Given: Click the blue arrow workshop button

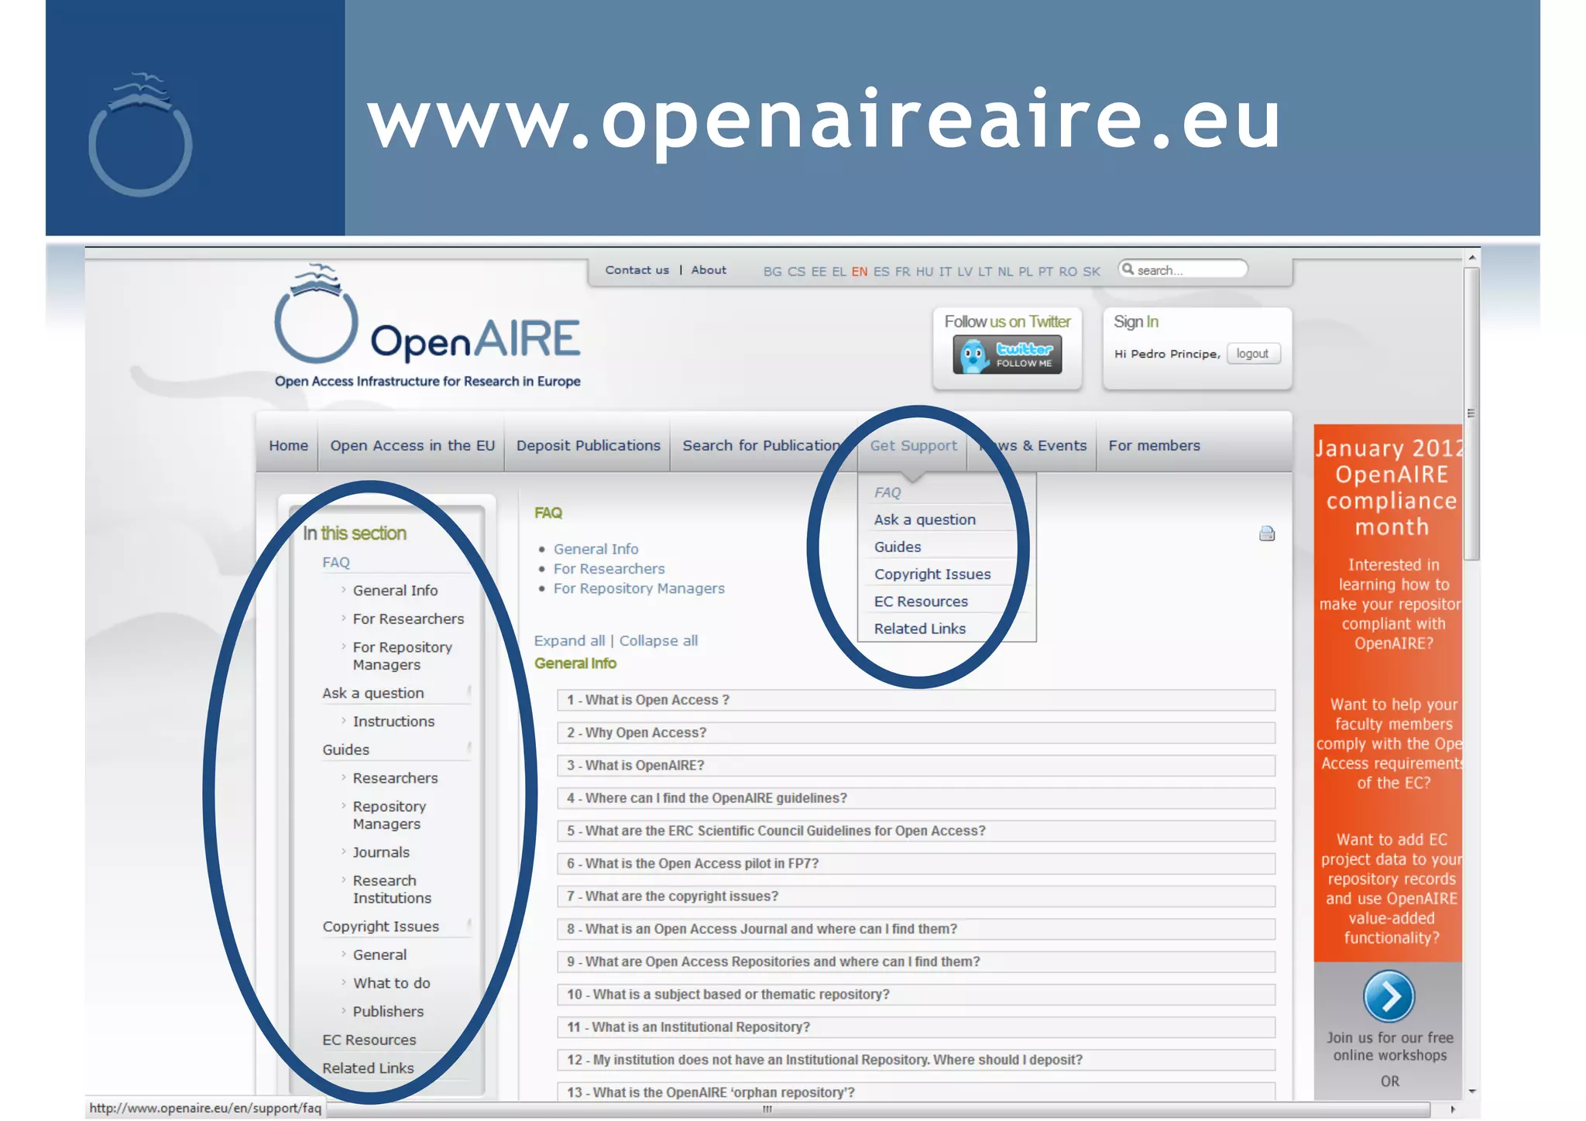Looking at the screenshot, I should click(1389, 996).
